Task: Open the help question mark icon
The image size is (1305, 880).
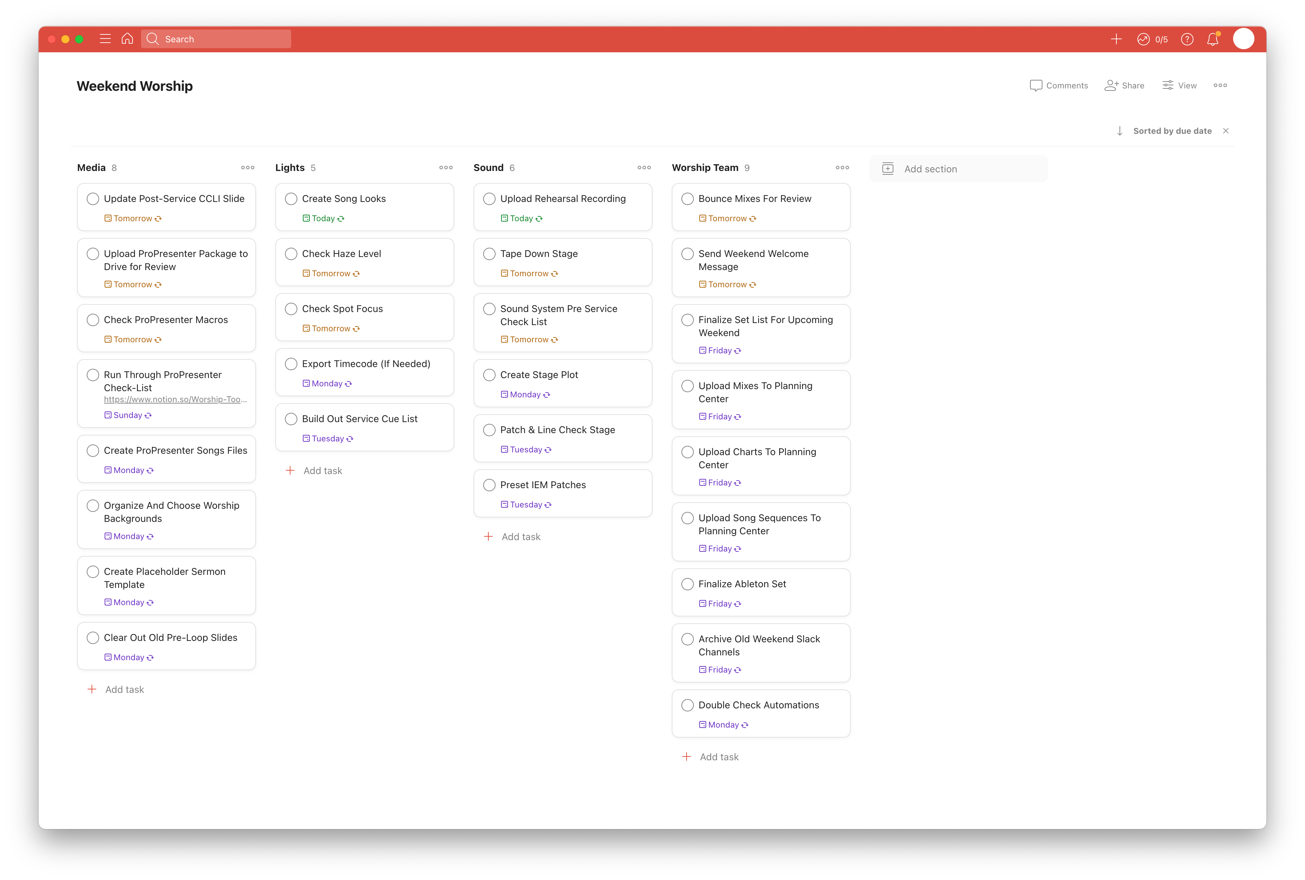Action: [x=1187, y=39]
